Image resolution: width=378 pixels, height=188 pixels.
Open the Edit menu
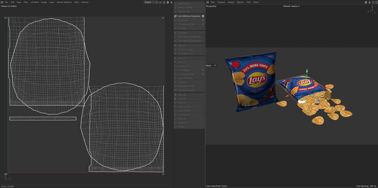12,2
